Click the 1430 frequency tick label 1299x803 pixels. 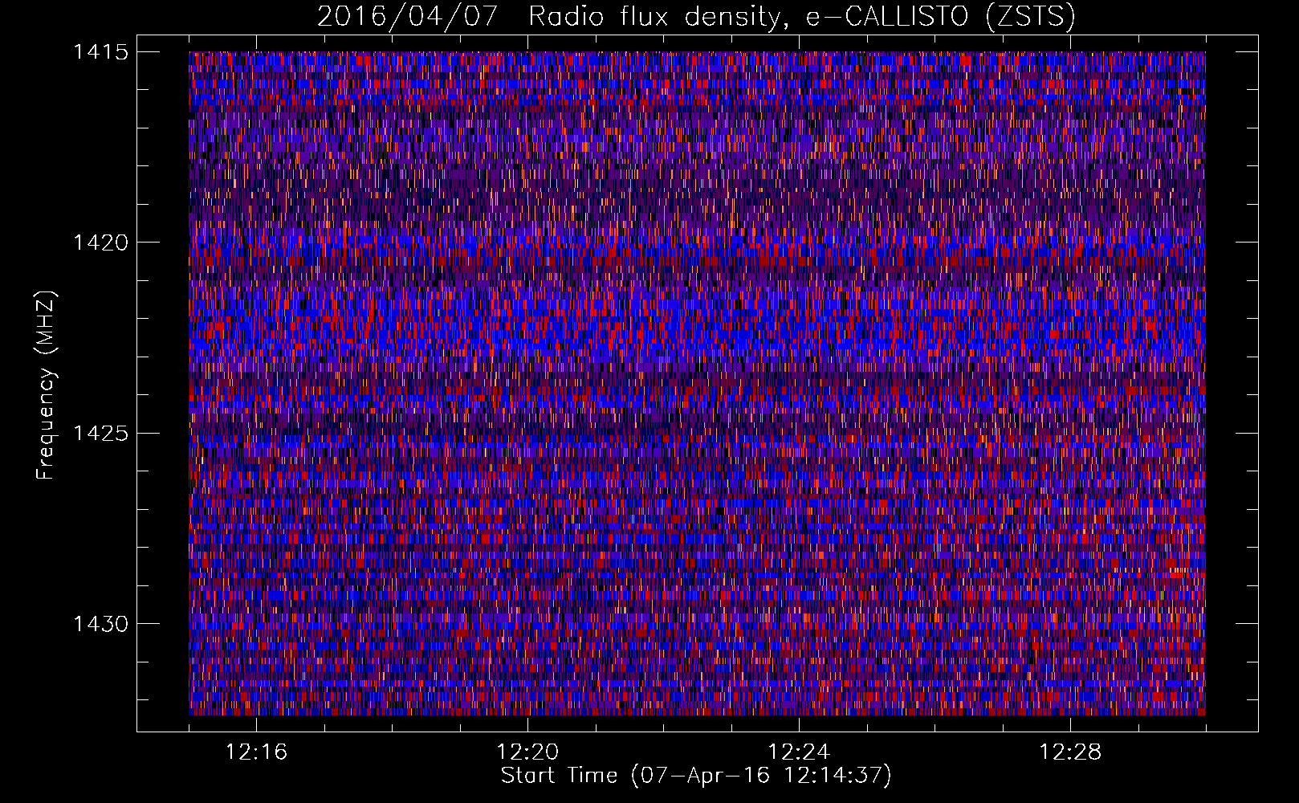pos(100,624)
